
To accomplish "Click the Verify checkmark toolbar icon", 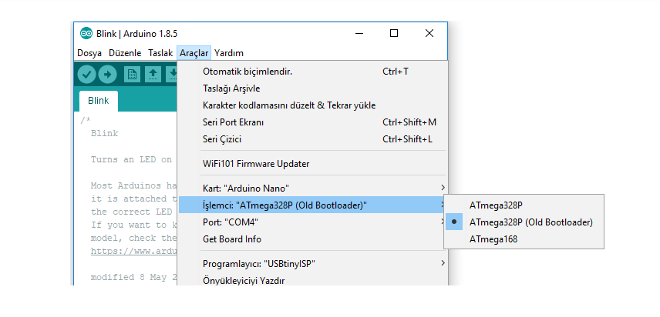I will [86, 75].
